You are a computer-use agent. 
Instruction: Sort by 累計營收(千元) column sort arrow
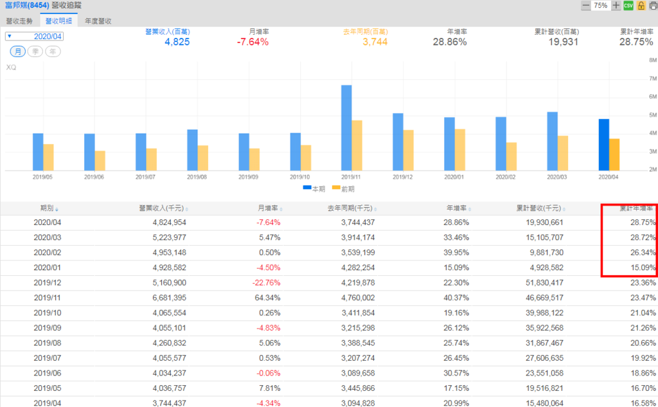pyautogui.click(x=564, y=209)
